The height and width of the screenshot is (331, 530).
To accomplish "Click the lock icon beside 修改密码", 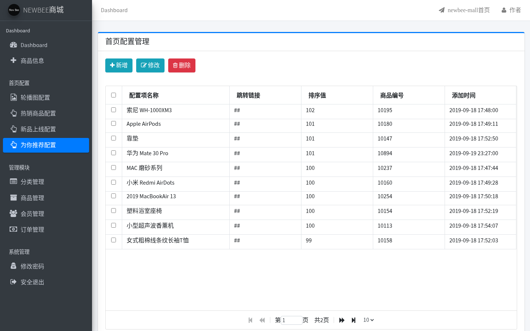I will [x=14, y=266].
